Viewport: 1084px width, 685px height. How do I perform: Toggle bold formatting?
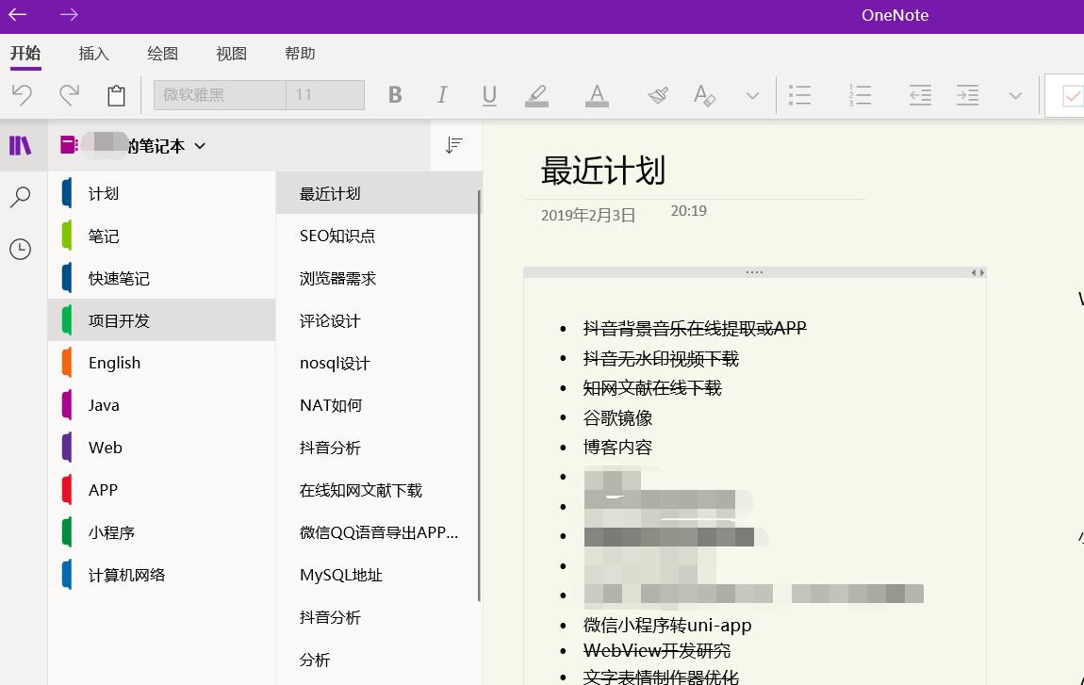click(395, 95)
